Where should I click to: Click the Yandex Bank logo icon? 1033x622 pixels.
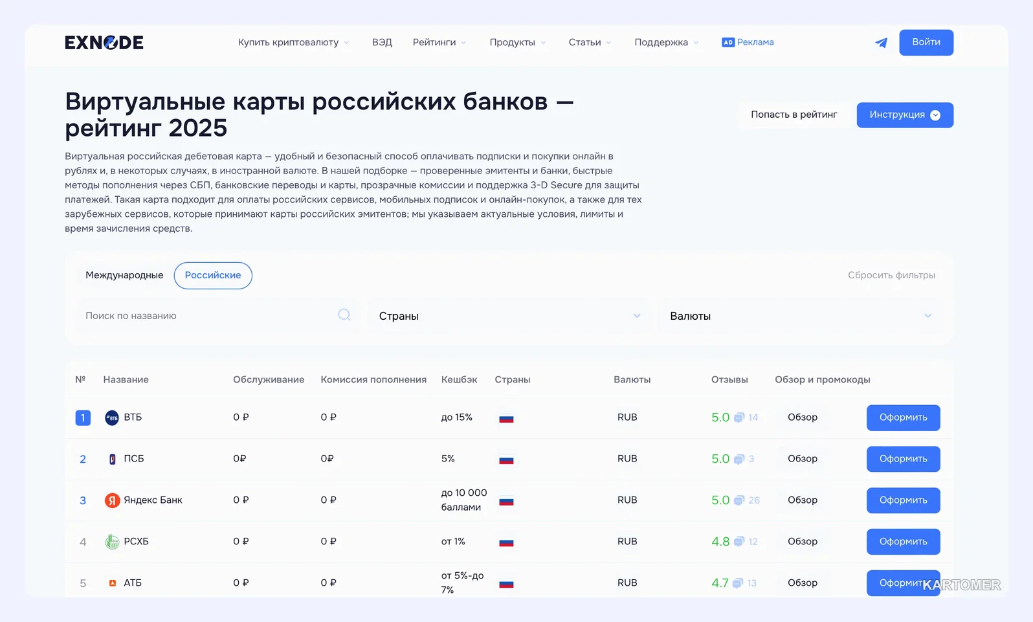pyautogui.click(x=112, y=500)
